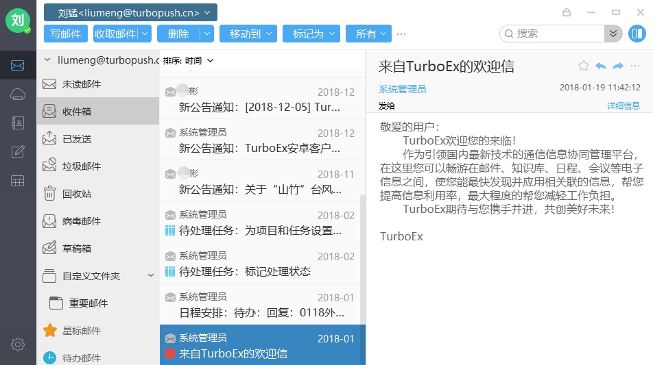Image resolution: width=653 pixels, height=365 pixels.
Task: Click the 待办邮件 blue circle icon
Action: [x=49, y=357]
